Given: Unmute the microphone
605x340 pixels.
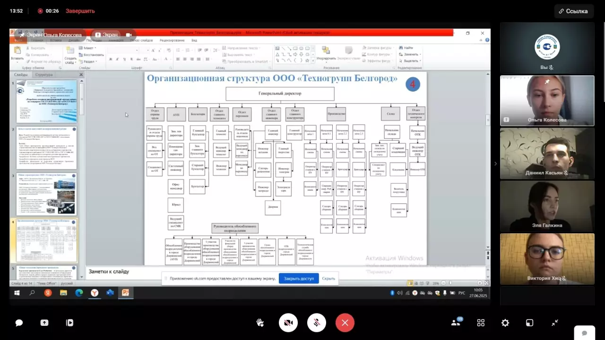Looking at the screenshot, I should (x=317, y=323).
